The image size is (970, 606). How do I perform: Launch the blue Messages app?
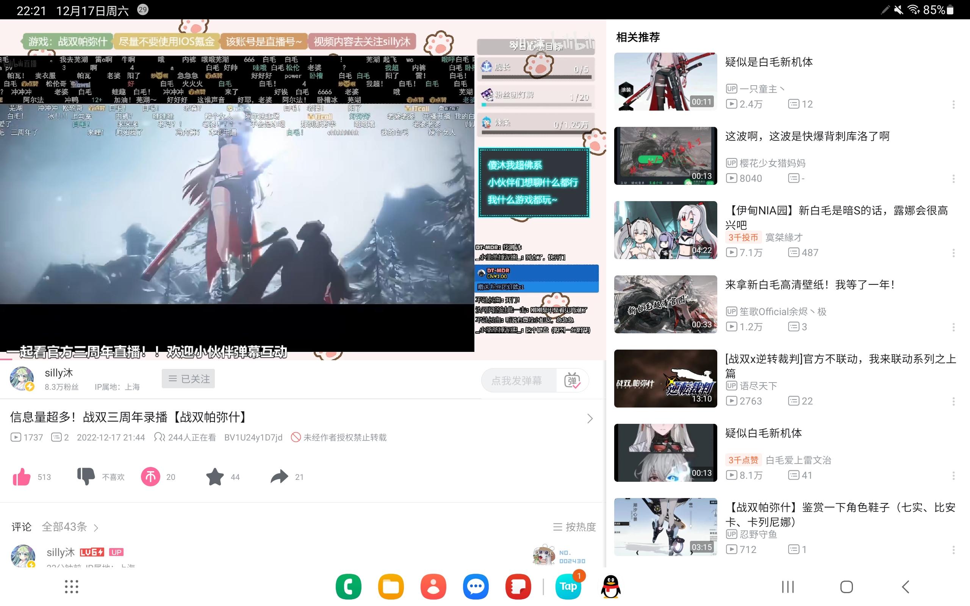coord(476,587)
